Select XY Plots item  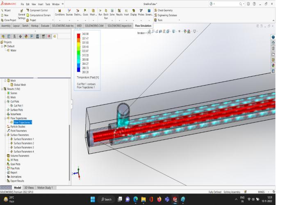pyautogui.click(x=12, y=160)
